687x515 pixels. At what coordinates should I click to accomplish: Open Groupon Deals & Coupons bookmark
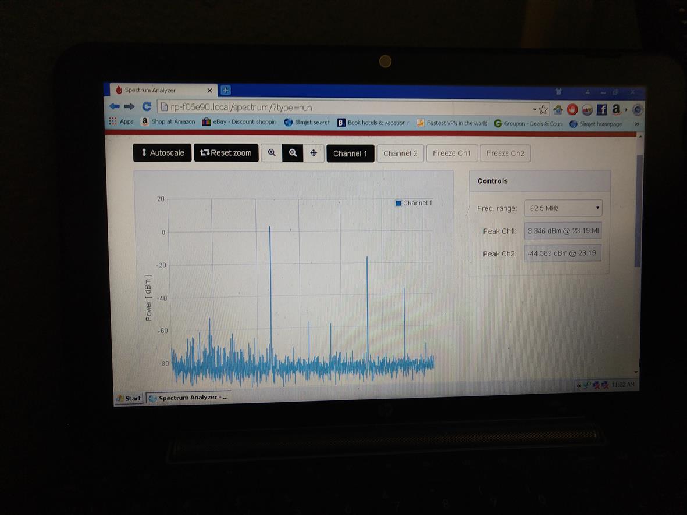click(x=528, y=123)
